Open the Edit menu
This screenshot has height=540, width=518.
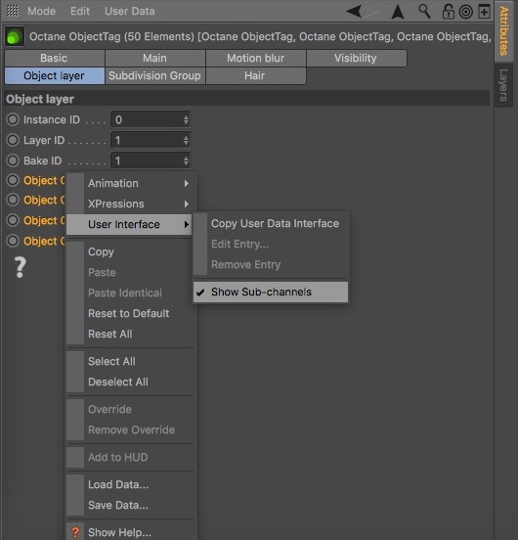click(80, 11)
